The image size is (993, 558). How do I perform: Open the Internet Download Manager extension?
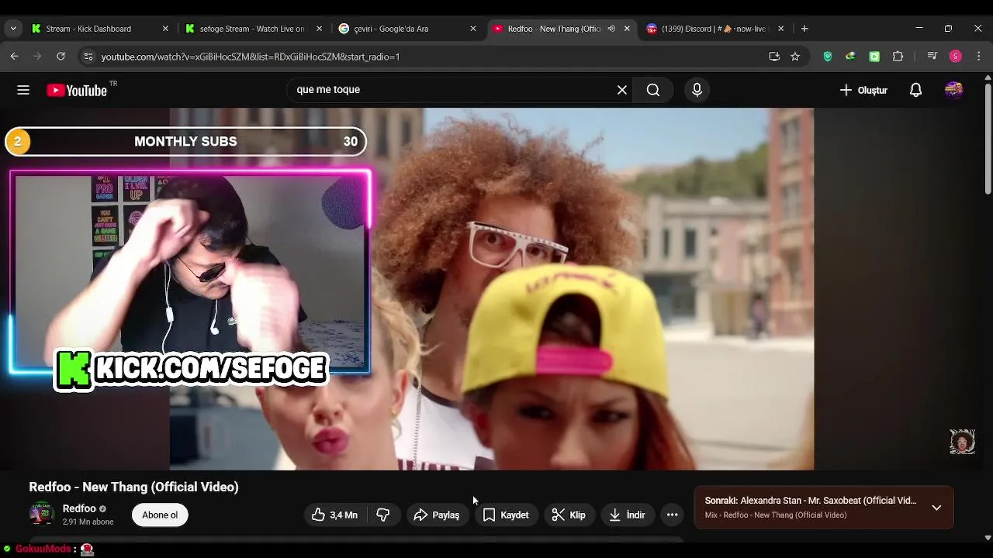coord(850,57)
